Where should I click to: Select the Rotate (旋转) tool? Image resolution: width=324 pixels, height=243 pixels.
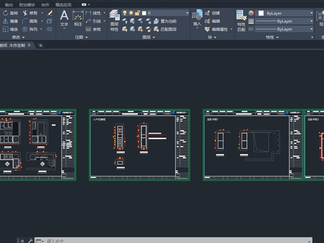point(10,13)
